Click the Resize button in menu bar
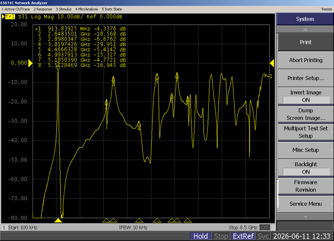334x241 pixels. coord(326,9)
